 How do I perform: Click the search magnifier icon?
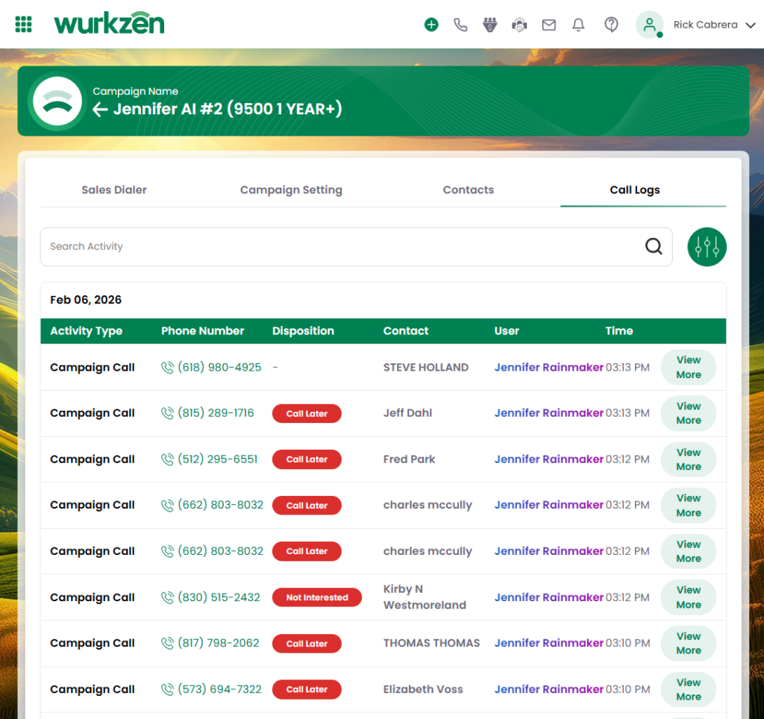(x=654, y=247)
